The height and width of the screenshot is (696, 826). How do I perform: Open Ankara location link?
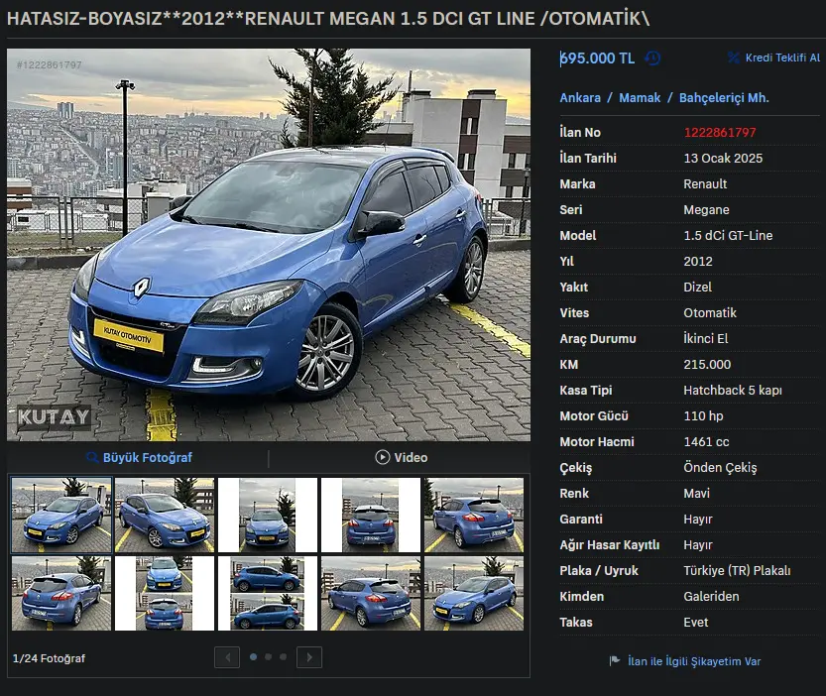click(580, 98)
